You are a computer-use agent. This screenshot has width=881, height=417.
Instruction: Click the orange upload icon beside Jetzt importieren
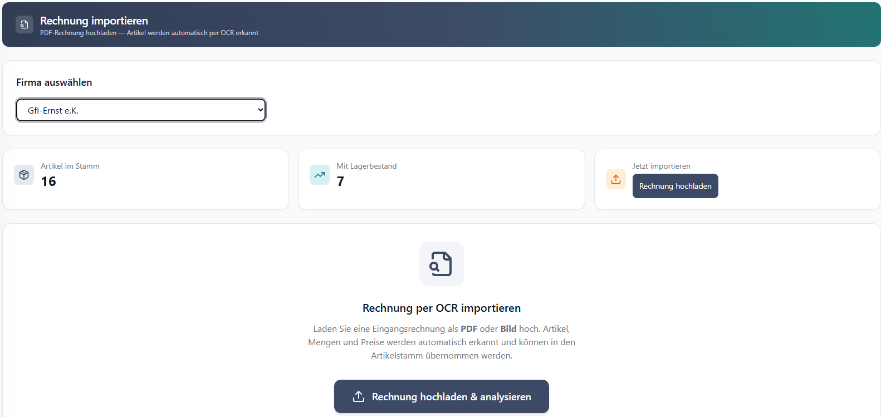point(616,179)
